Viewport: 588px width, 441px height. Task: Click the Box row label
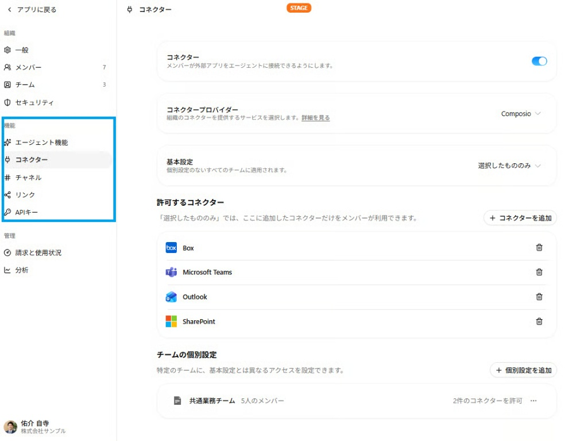click(188, 248)
